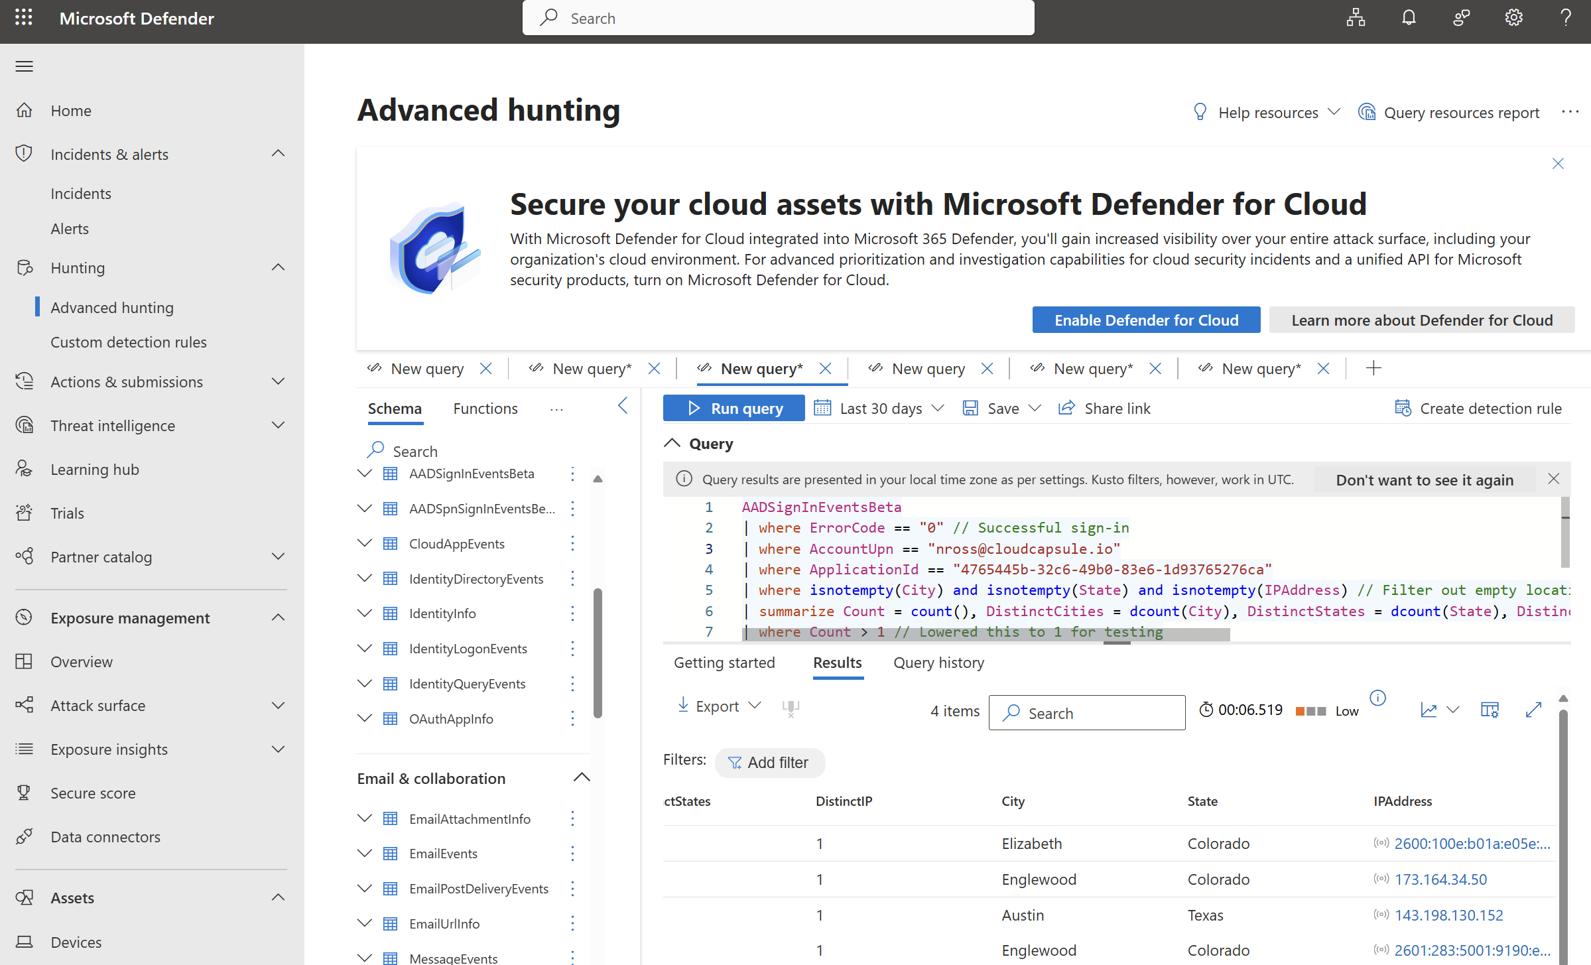Open the Query resources report
Viewport: 1591px width, 965px height.
[1448, 113]
